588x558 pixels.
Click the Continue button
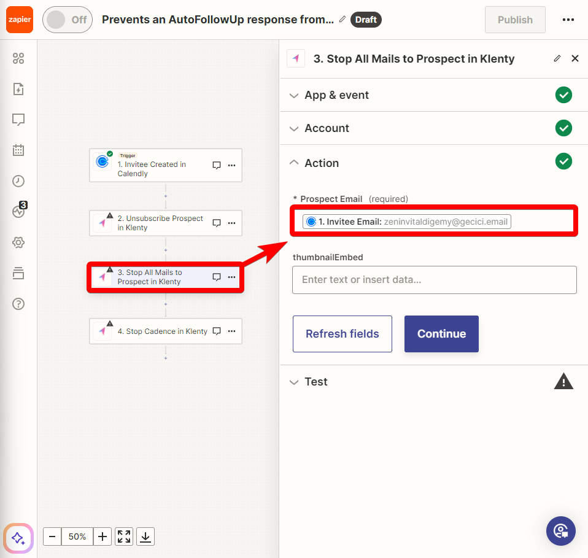click(441, 334)
